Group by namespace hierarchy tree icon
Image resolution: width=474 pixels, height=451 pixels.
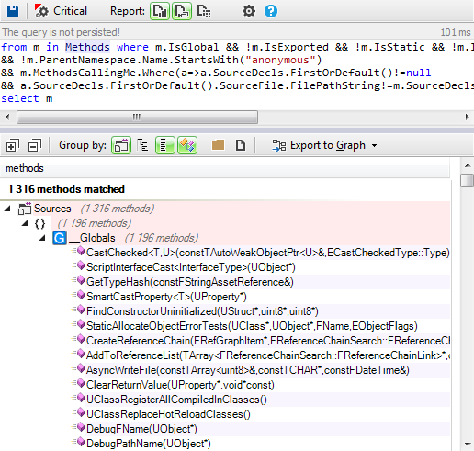point(142,145)
